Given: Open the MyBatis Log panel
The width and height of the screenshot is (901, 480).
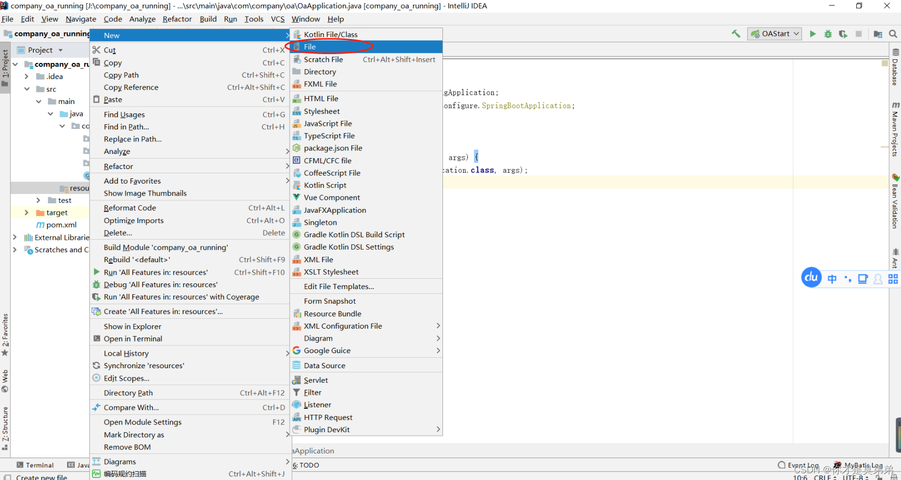Looking at the screenshot, I should click(x=858, y=465).
